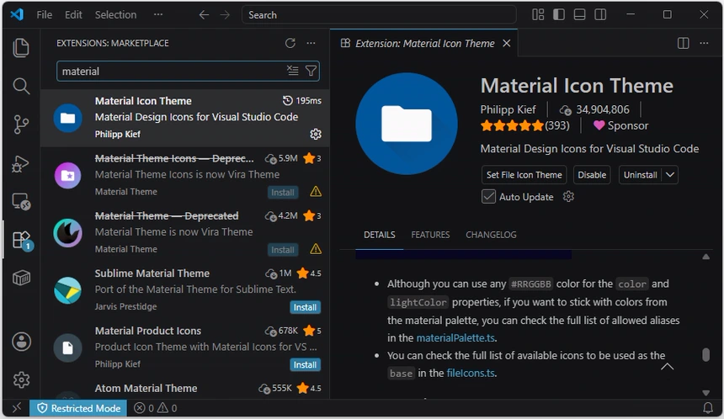Disable the Material Icon Theme extension
The height and width of the screenshot is (419, 724).
(x=592, y=175)
